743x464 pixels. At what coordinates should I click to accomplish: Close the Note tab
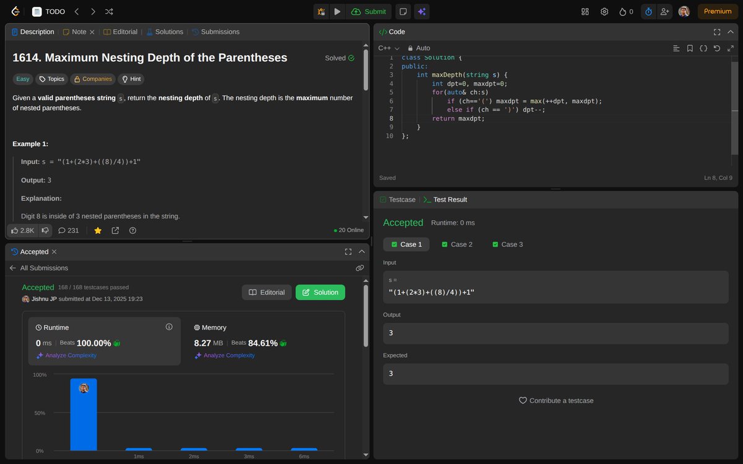(92, 32)
